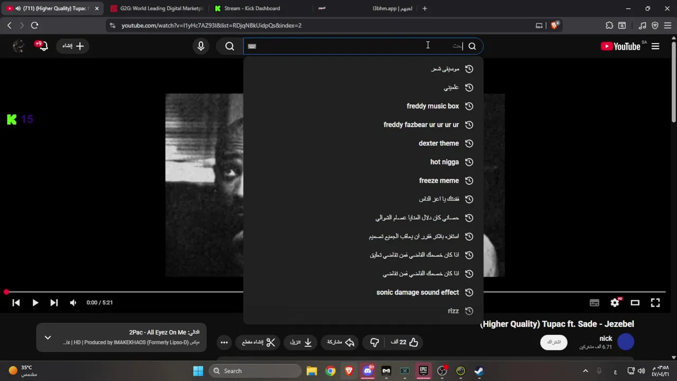Click the round search magnifier button
The height and width of the screenshot is (381, 677).
pyautogui.click(x=230, y=46)
